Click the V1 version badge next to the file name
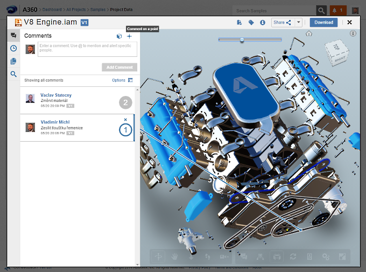The image size is (366, 272). pos(85,23)
